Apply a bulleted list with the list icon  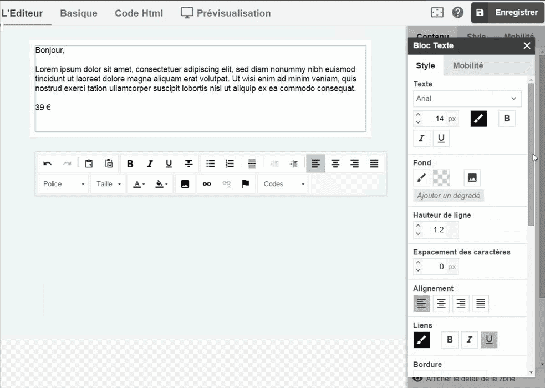click(210, 163)
